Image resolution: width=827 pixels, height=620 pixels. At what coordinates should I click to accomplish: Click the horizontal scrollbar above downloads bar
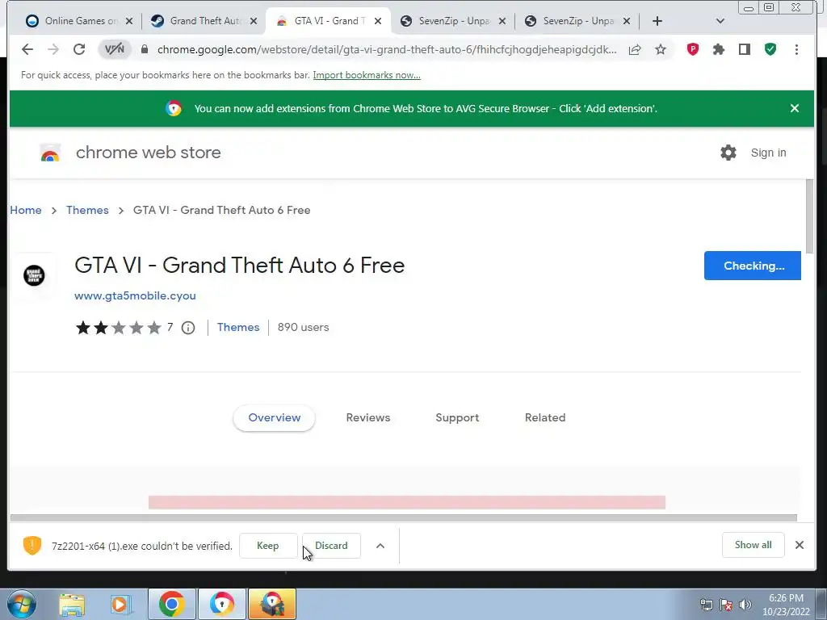(x=404, y=517)
